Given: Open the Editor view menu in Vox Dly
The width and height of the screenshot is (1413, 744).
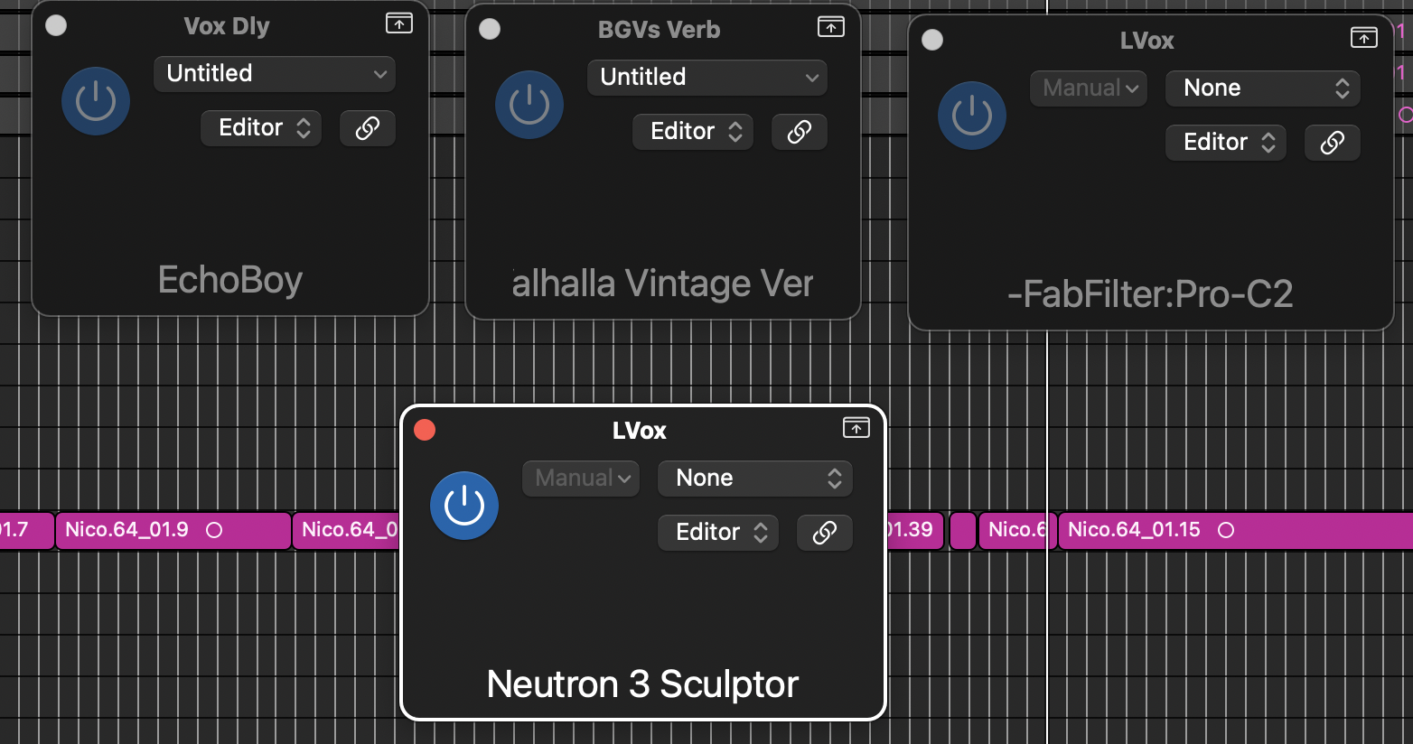Looking at the screenshot, I should click(x=261, y=128).
